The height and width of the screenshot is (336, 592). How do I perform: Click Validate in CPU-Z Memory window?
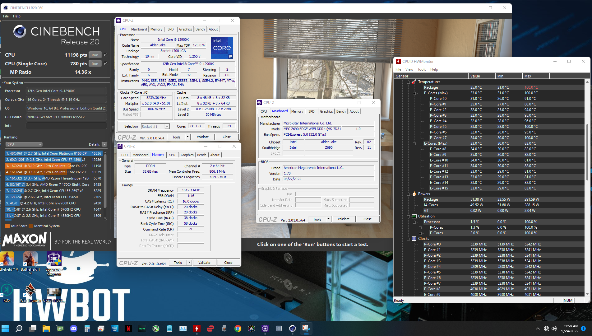(x=204, y=263)
